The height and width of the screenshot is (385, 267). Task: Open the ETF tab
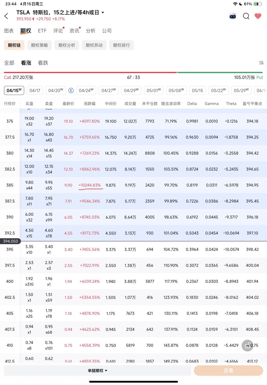[42, 31]
